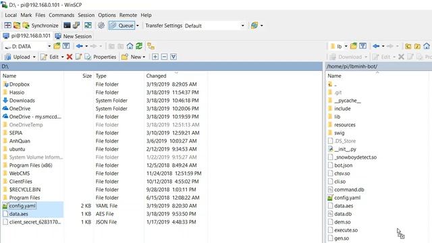The image size is (432, 243).
Task: Open the Local menu
Action: [x=11, y=15]
